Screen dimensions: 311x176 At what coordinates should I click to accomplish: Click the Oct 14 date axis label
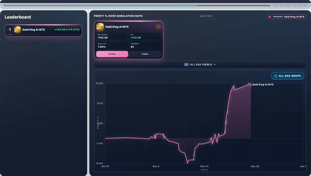coord(105,166)
